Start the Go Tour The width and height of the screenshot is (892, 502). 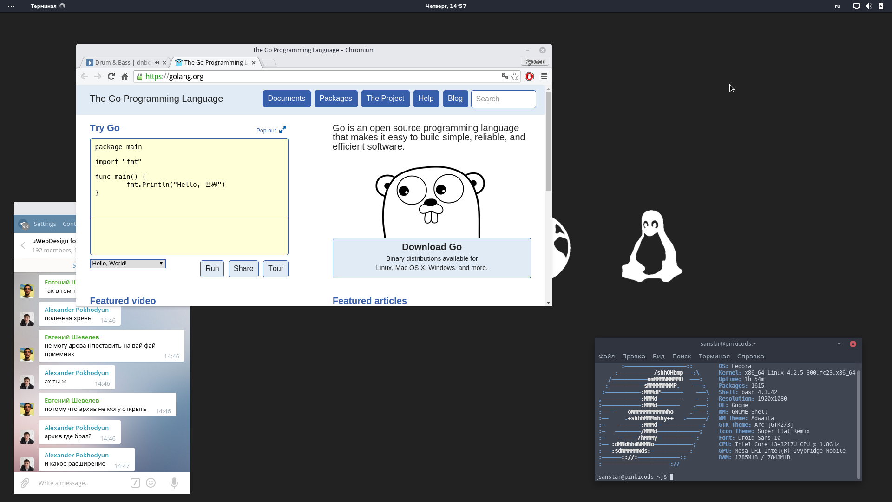coord(275,269)
